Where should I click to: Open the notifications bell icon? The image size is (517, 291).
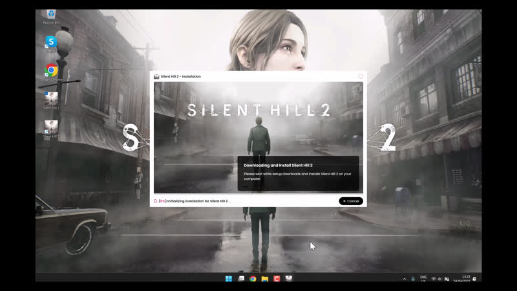point(474,279)
